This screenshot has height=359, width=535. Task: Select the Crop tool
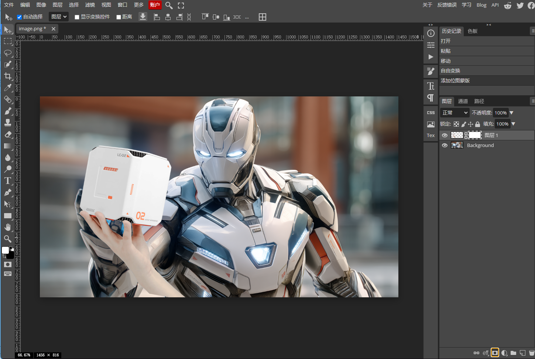(x=8, y=76)
